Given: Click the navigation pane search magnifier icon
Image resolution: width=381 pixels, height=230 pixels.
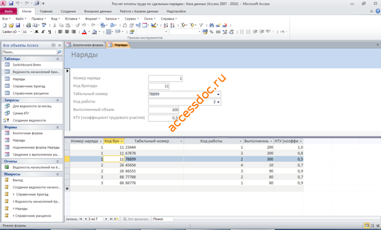Looking at the screenshot, I should click(59, 52).
